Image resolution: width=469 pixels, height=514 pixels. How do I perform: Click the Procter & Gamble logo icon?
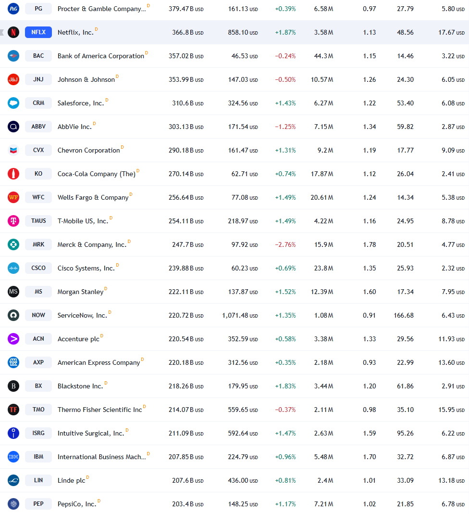point(13,9)
